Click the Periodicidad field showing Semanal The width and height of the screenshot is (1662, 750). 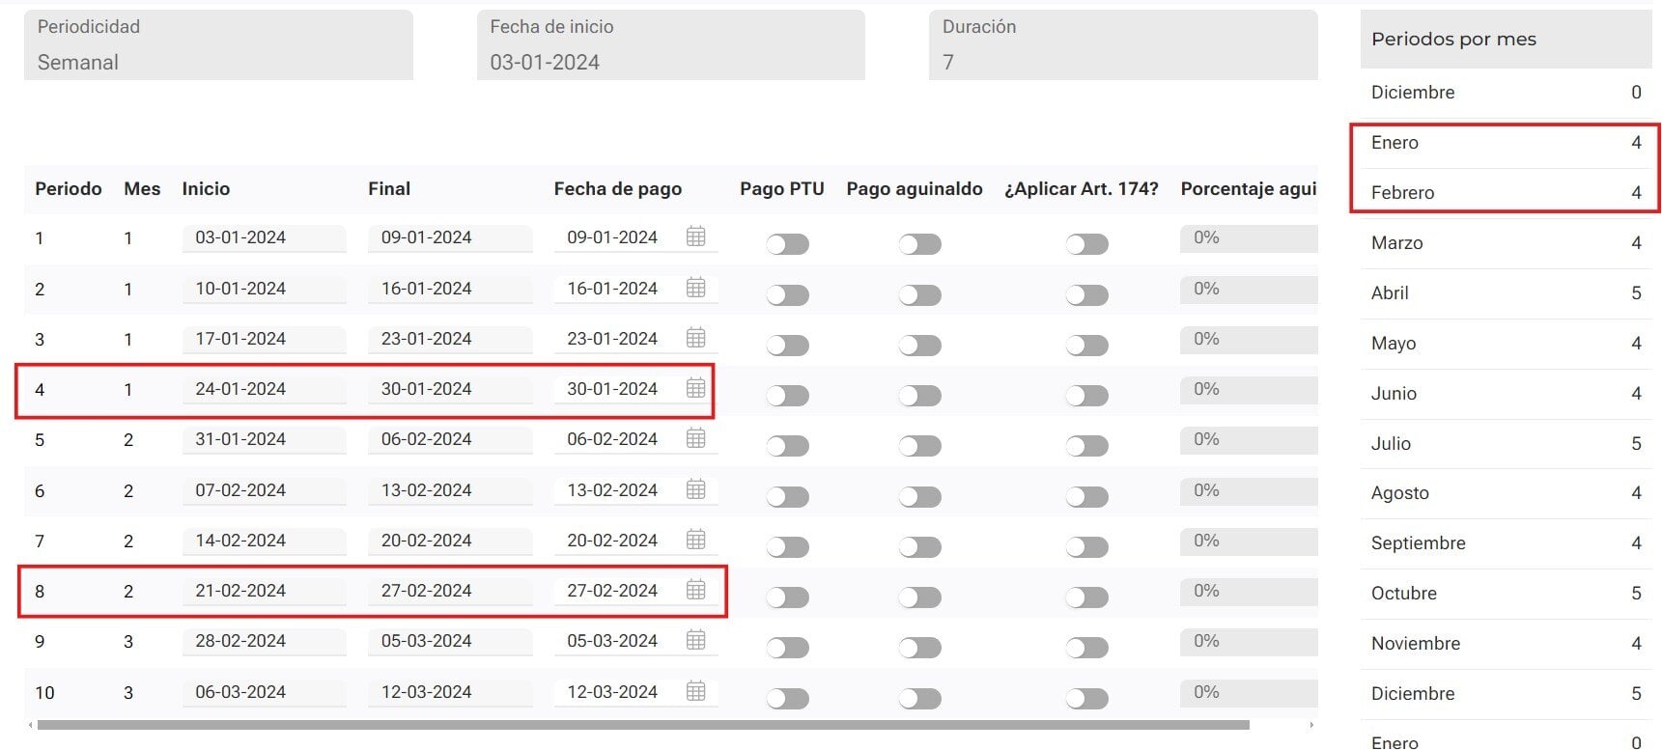click(218, 45)
